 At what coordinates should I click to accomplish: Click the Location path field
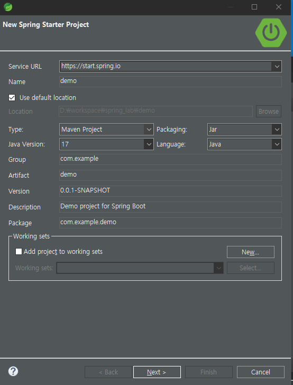pyautogui.click(x=155, y=111)
